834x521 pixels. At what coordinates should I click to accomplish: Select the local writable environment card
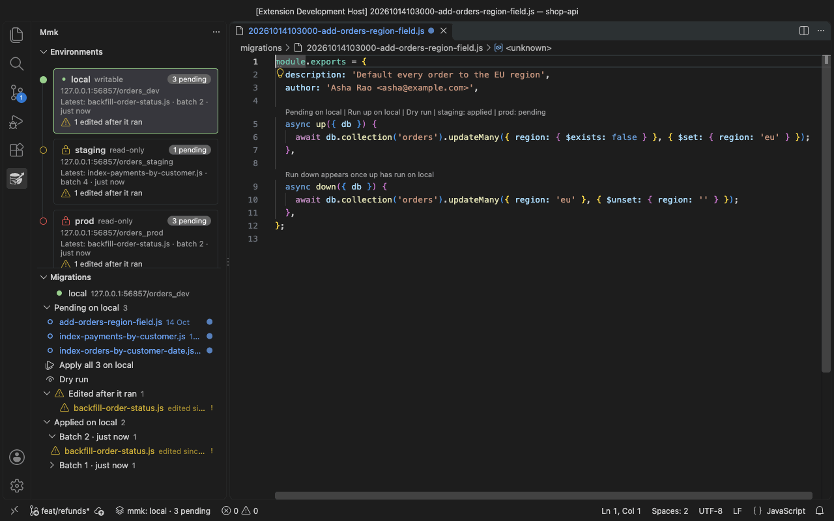[136, 101]
